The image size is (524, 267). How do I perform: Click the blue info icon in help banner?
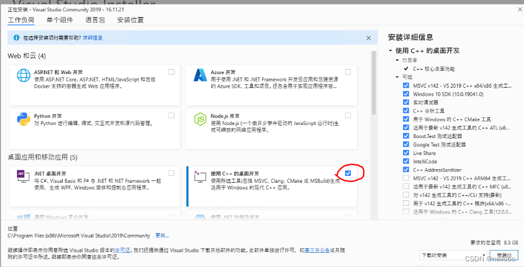click(16, 38)
